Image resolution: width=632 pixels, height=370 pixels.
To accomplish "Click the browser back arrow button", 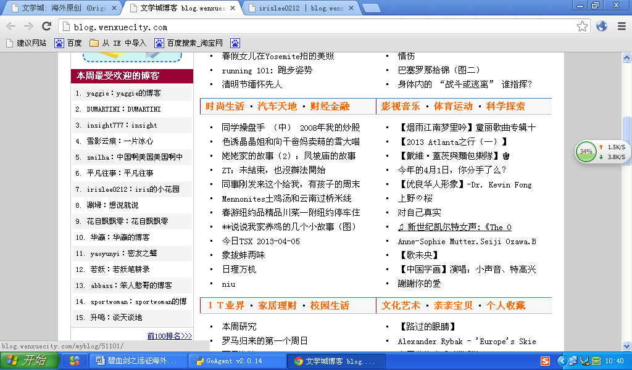I will [x=10, y=26].
